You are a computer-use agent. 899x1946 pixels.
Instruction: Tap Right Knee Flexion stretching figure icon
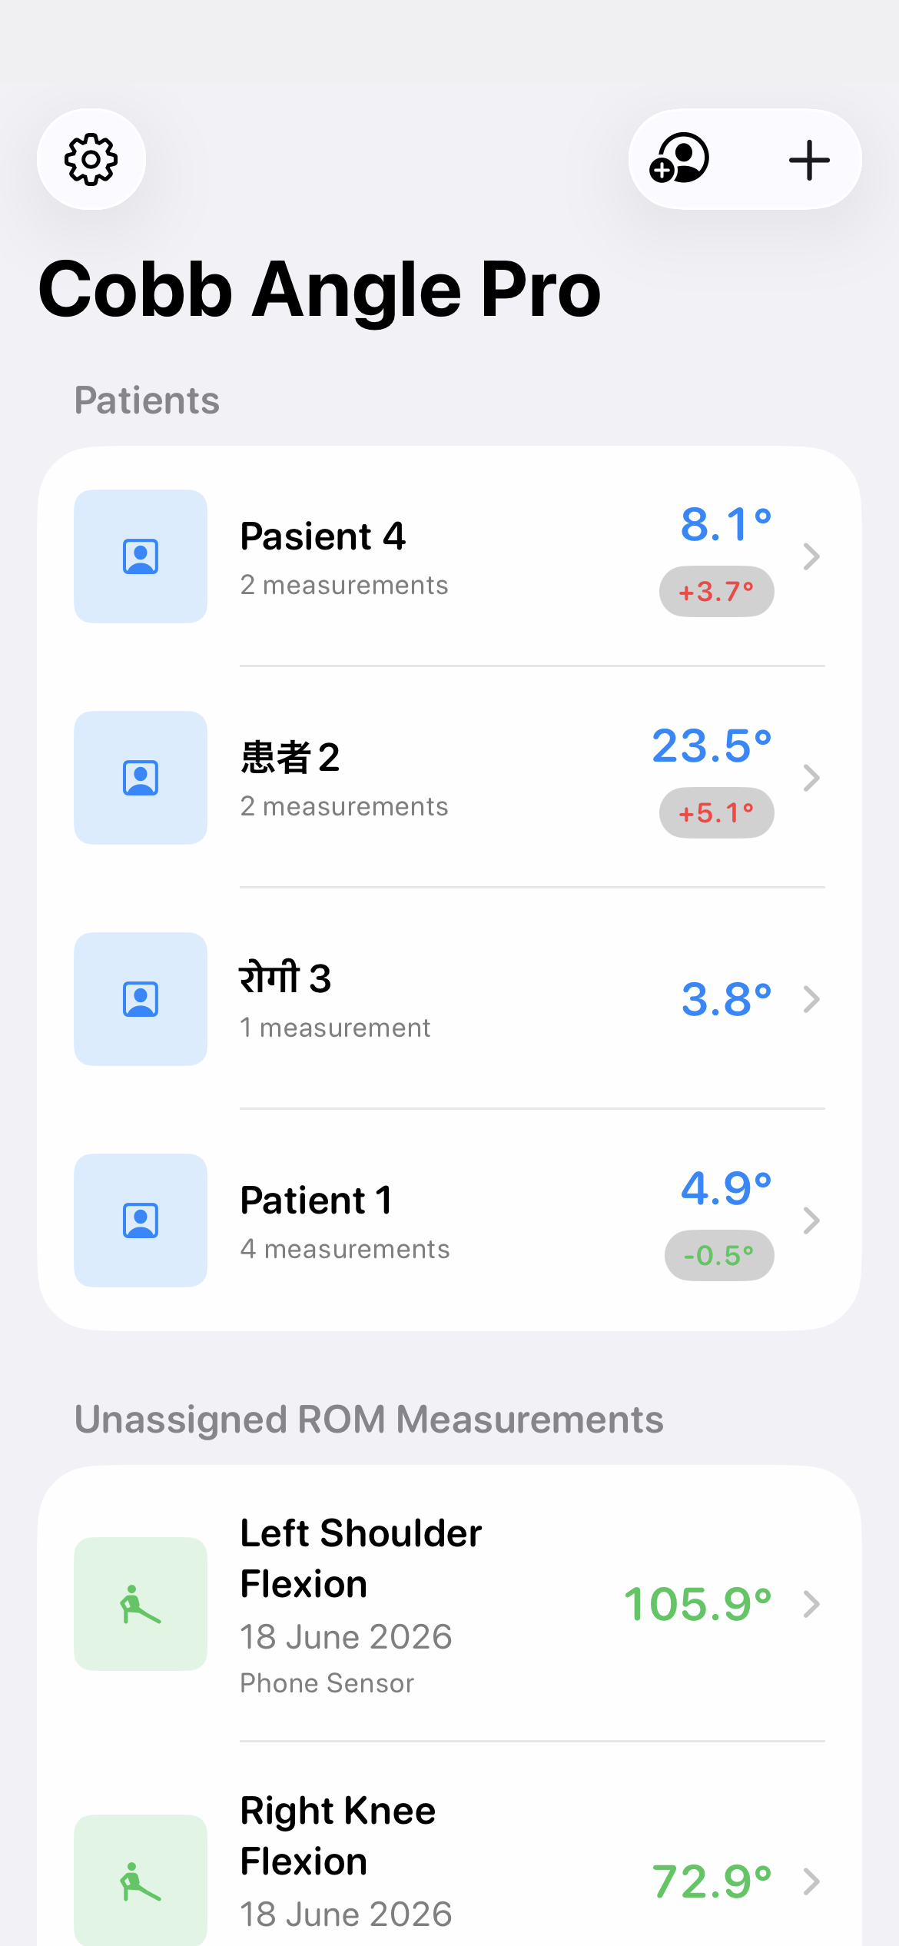[141, 1881]
